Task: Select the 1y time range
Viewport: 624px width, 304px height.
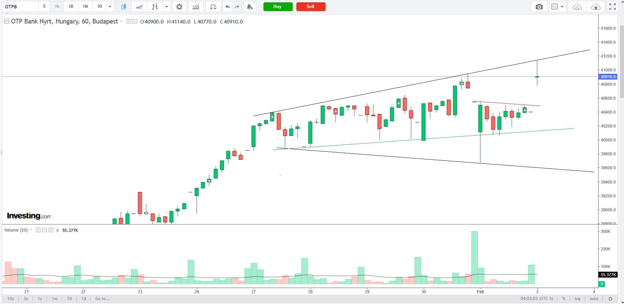Action: point(40,299)
